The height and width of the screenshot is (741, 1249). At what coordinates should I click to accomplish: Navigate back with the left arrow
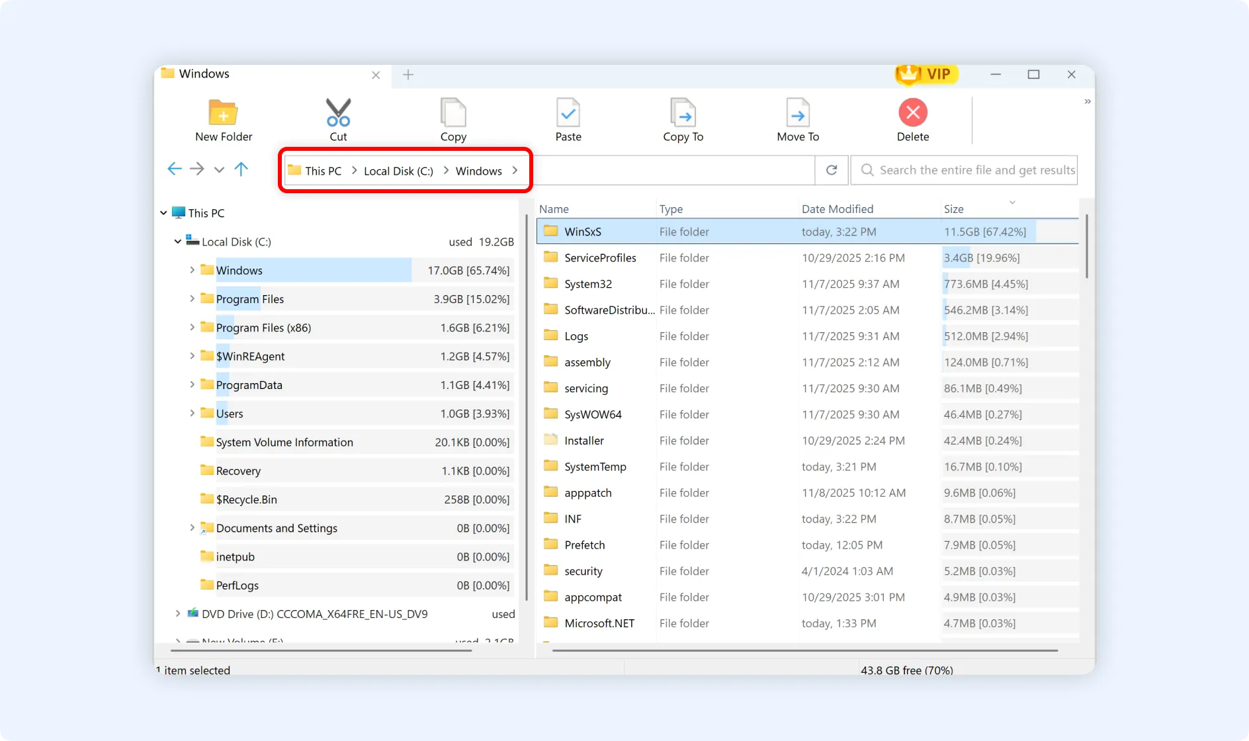pyautogui.click(x=174, y=169)
